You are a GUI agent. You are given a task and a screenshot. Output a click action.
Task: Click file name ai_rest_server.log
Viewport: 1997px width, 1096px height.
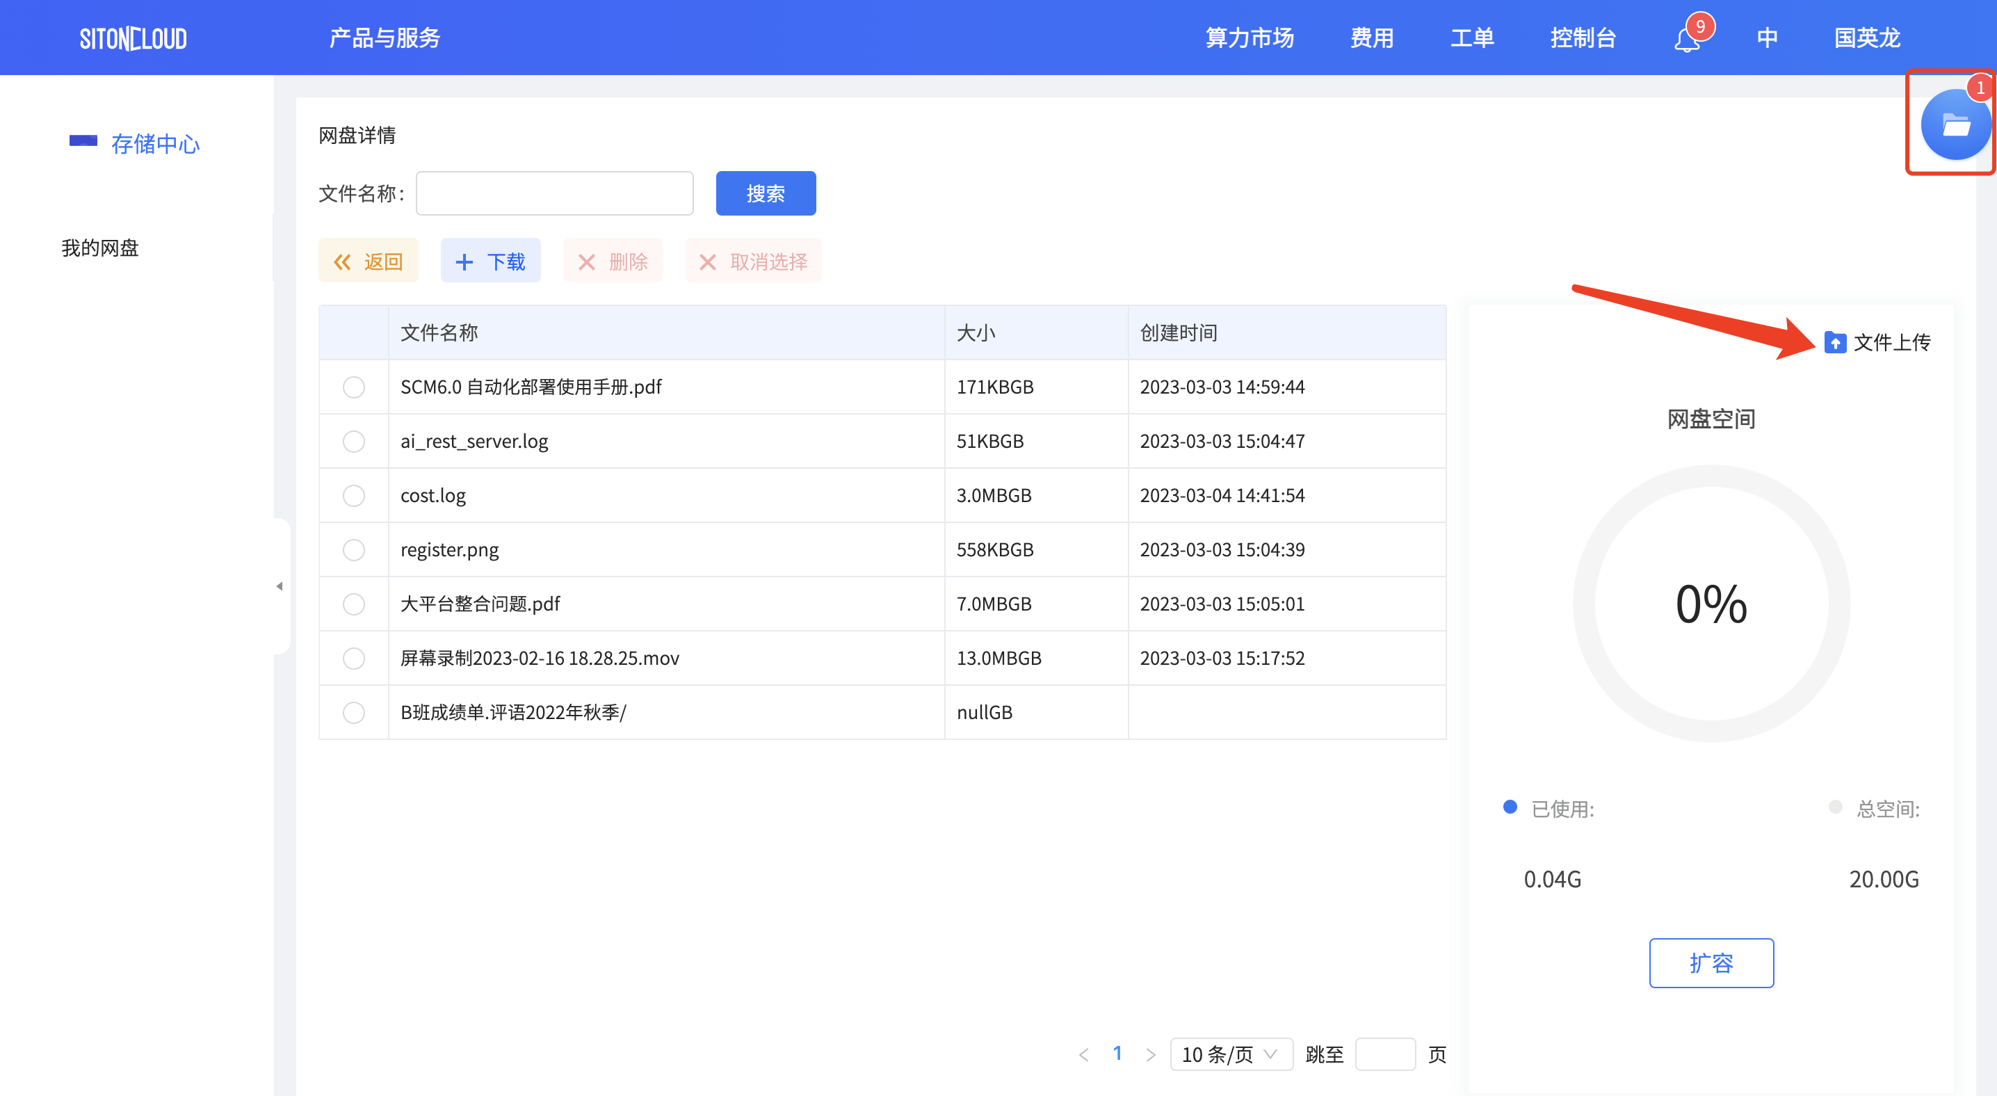coord(474,441)
